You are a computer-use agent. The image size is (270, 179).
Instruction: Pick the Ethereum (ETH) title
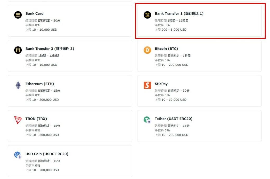40,84
